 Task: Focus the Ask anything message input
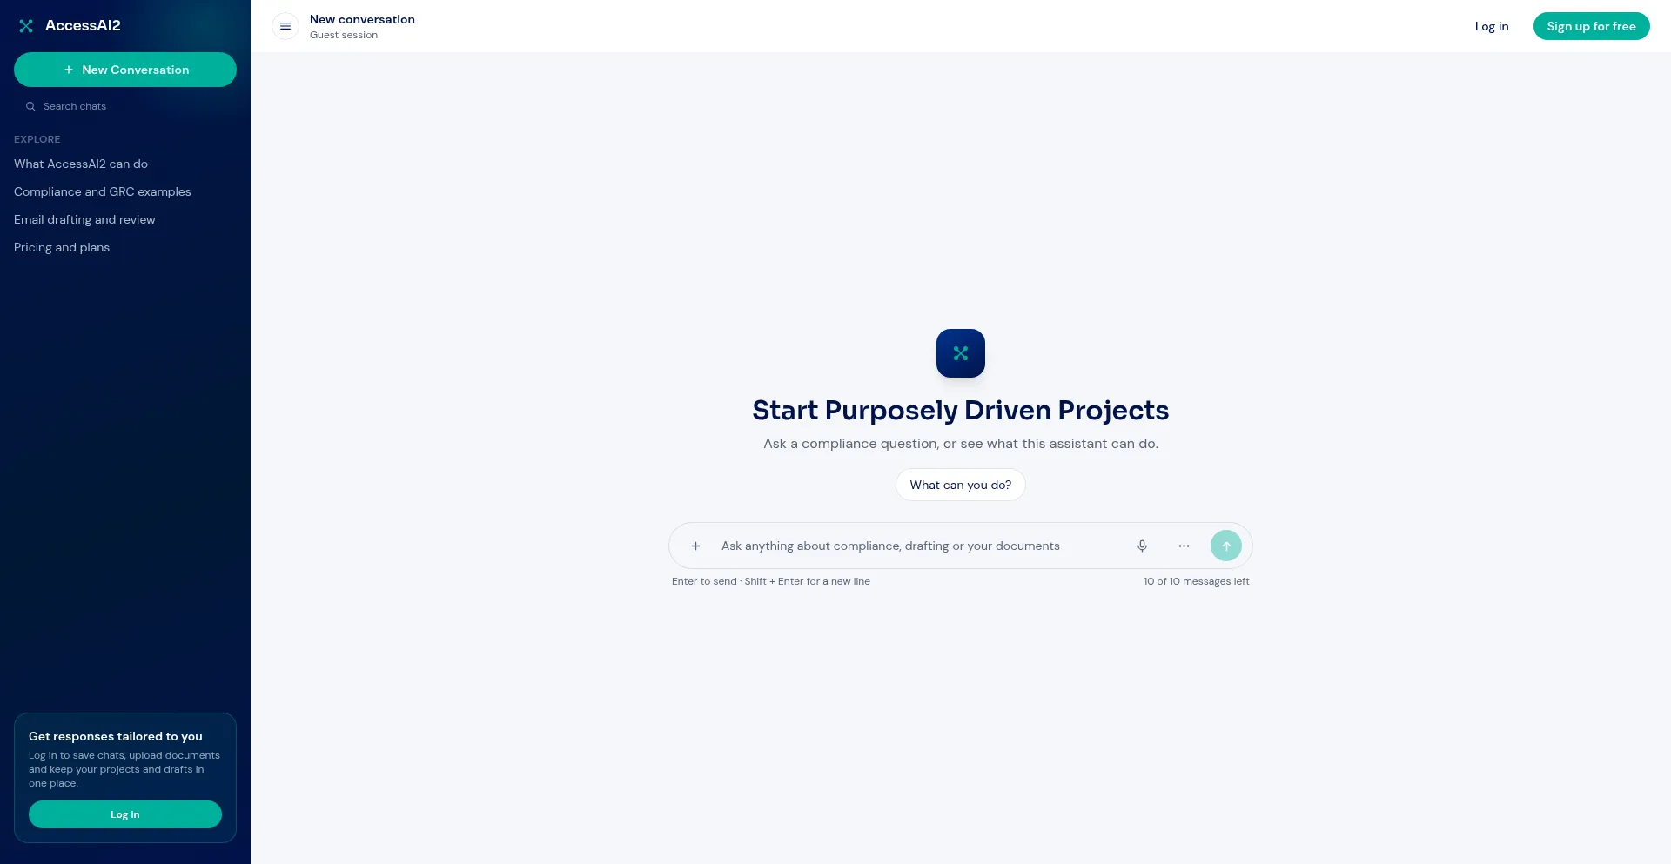click(918, 546)
